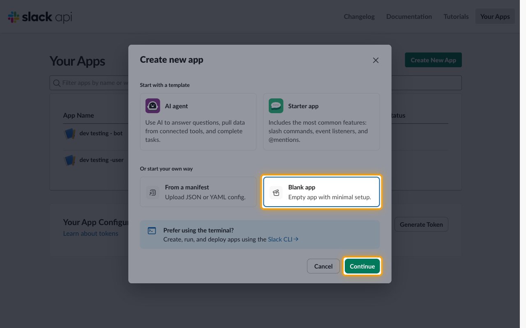The image size is (526, 328).
Task: Select the Starter app template card
Action: (x=321, y=122)
